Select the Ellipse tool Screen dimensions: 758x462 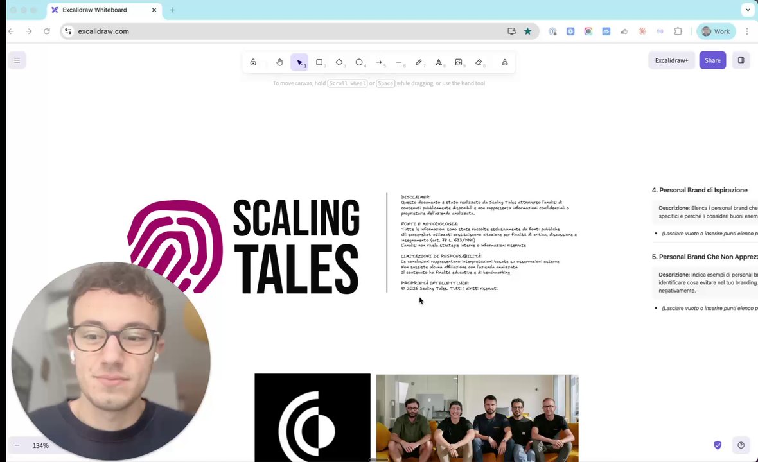click(x=359, y=62)
